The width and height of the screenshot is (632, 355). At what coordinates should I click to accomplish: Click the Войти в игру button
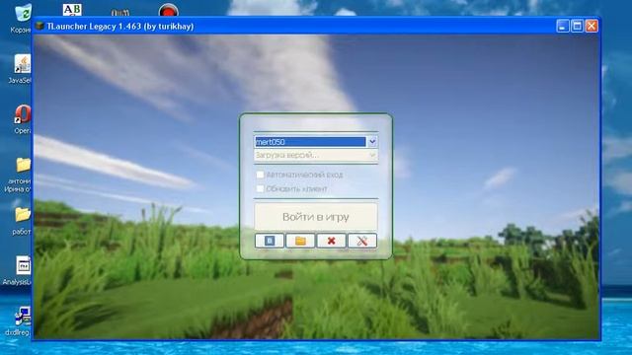(316, 217)
